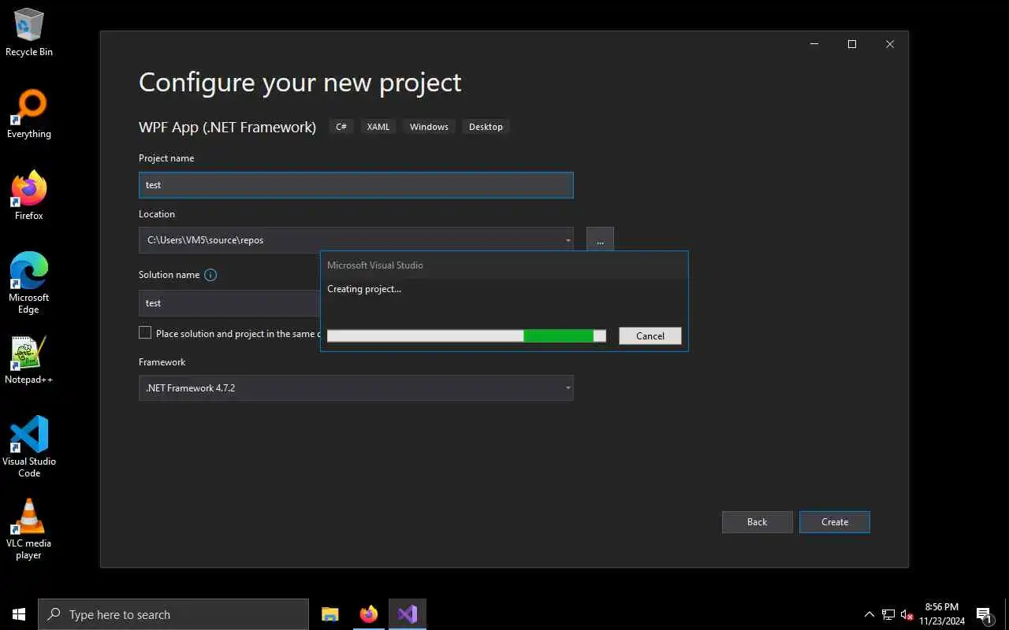Click the Solution name info icon
The width and height of the screenshot is (1009, 630).
(210, 275)
